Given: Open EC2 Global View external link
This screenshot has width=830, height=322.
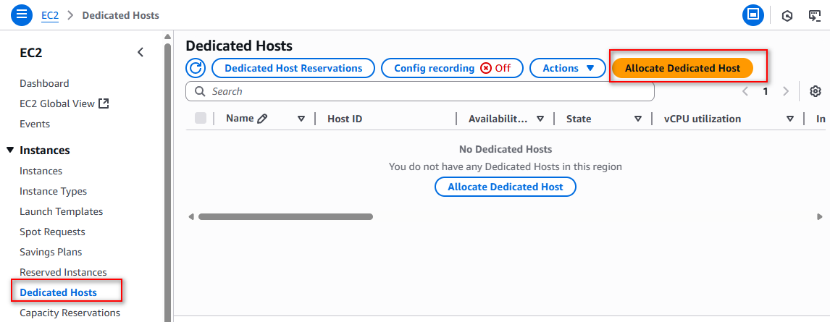Looking at the screenshot, I should (x=64, y=103).
